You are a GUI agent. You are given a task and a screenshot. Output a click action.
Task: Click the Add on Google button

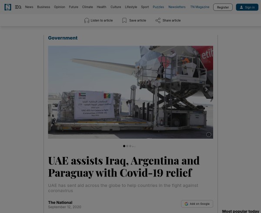tap(197, 204)
